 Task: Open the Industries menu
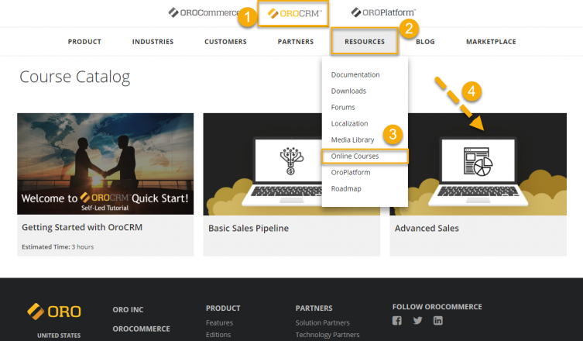click(153, 42)
